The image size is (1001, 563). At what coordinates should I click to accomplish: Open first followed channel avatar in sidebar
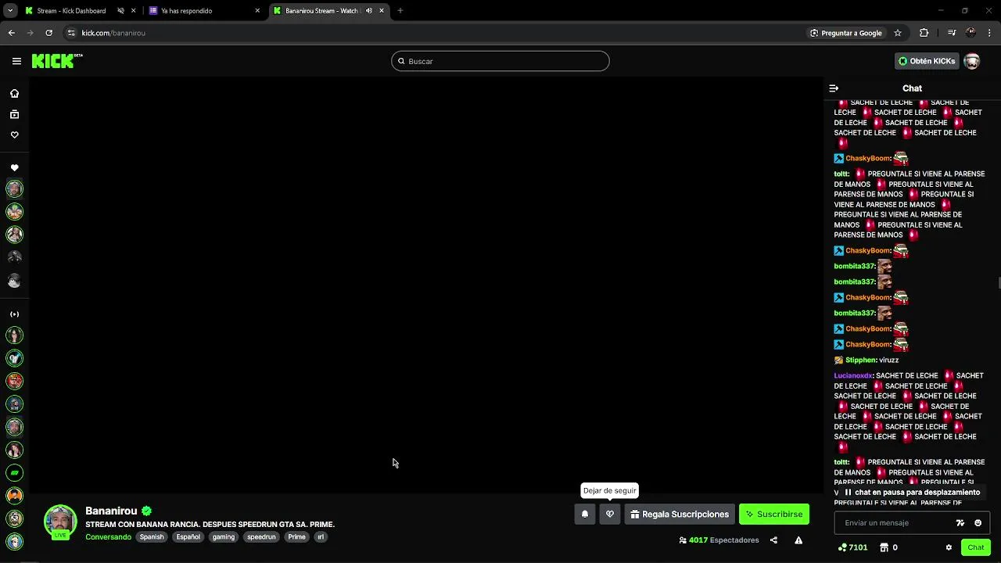tap(14, 188)
